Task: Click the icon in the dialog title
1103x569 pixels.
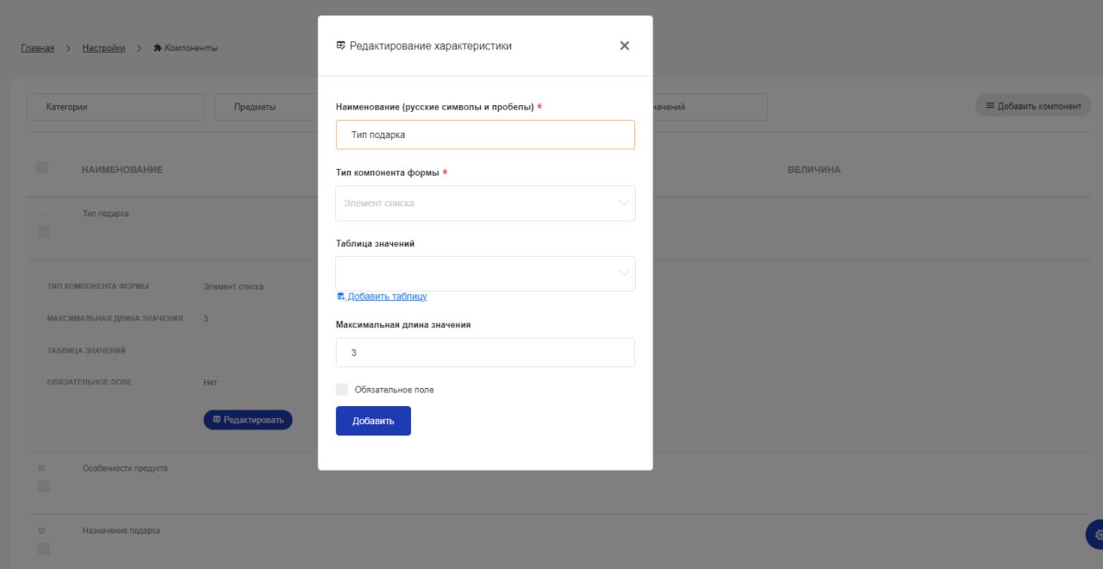Action: (340, 46)
